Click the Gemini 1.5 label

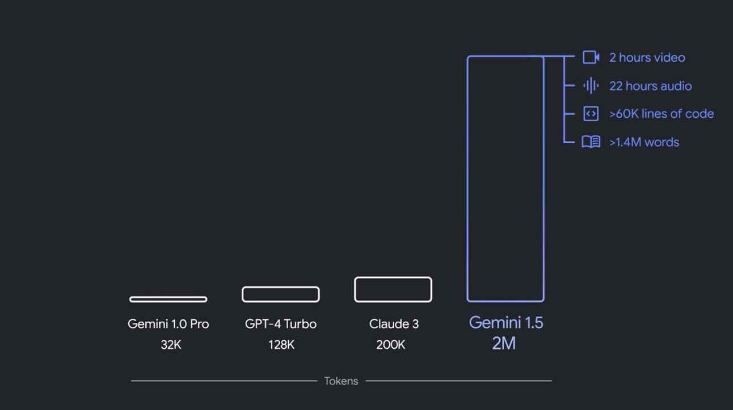click(x=506, y=323)
